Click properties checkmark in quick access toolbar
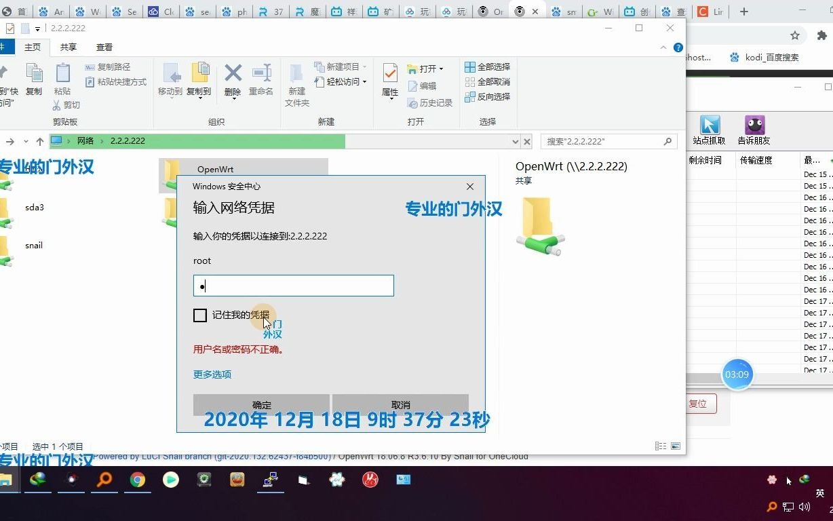 pos(9,28)
